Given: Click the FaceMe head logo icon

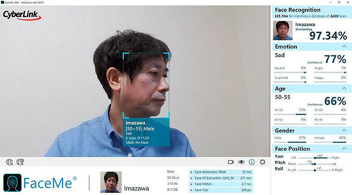Looking at the screenshot, I should coord(13,183).
